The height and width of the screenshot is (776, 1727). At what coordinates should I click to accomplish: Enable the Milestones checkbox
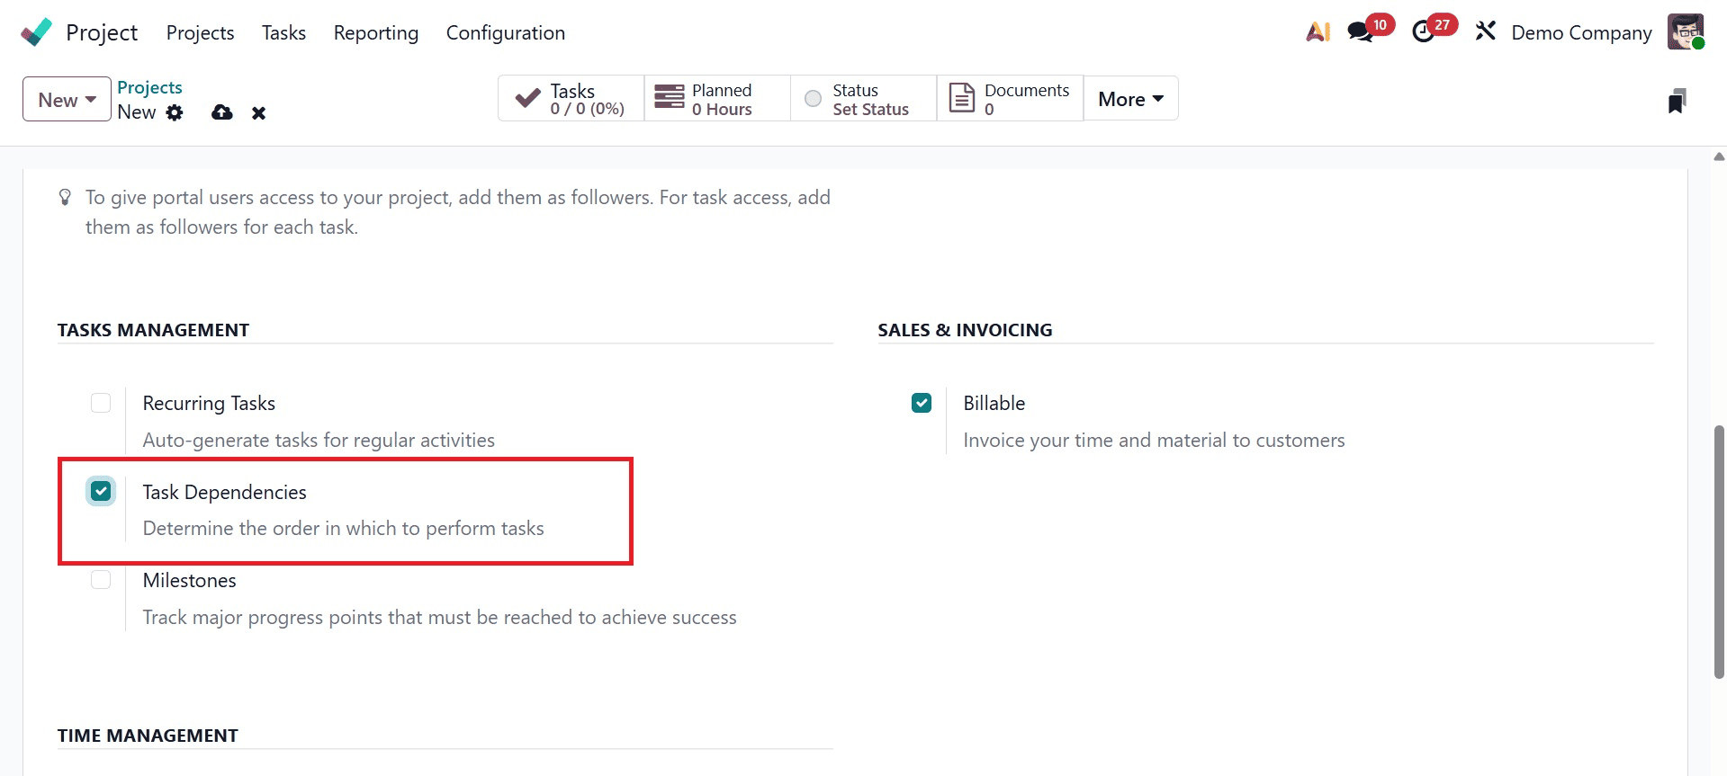click(101, 580)
